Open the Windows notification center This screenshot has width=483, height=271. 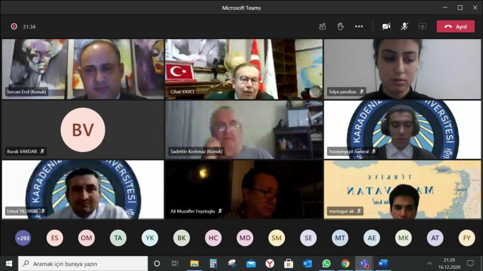click(x=471, y=264)
